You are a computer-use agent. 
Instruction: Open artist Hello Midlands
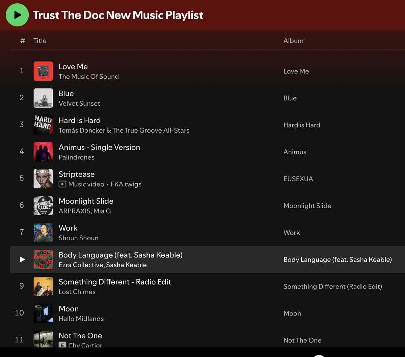coord(81,319)
